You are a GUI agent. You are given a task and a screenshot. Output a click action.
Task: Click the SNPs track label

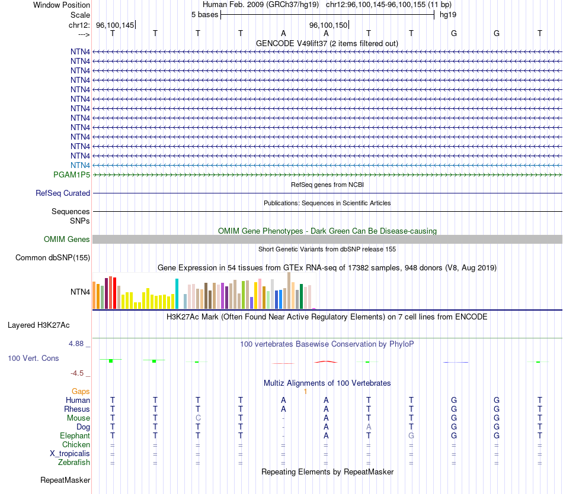click(80, 221)
